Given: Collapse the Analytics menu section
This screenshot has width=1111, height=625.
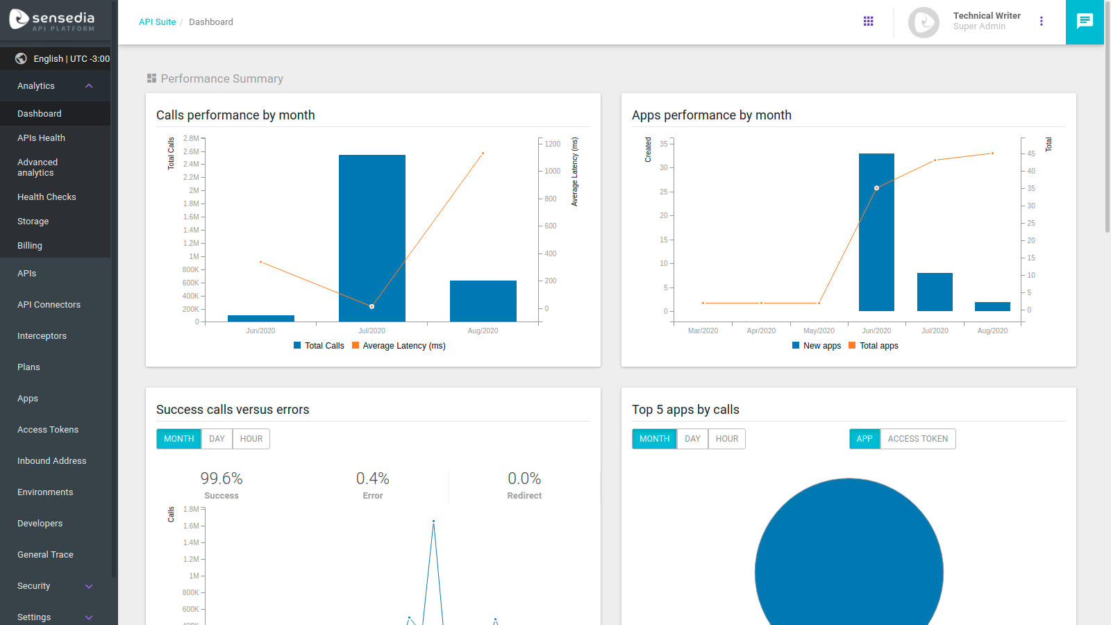Looking at the screenshot, I should (89, 86).
